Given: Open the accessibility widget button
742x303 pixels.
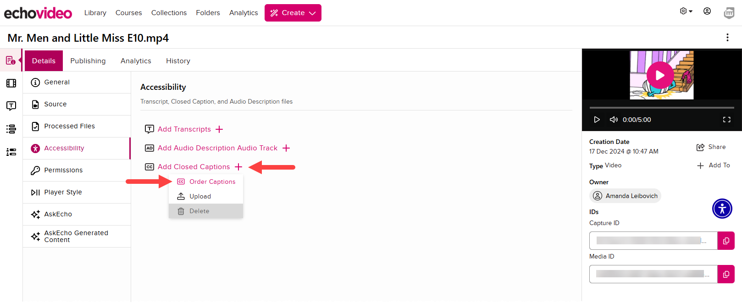Looking at the screenshot, I should [x=722, y=209].
